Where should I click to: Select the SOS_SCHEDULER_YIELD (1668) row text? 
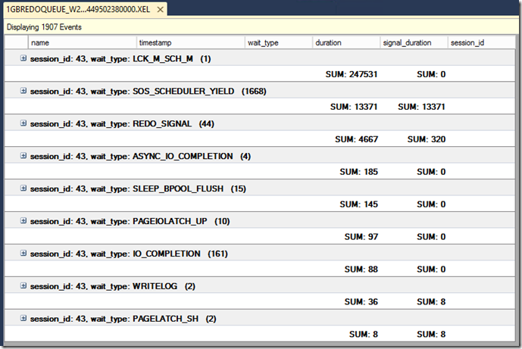pyautogui.click(x=148, y=92)
